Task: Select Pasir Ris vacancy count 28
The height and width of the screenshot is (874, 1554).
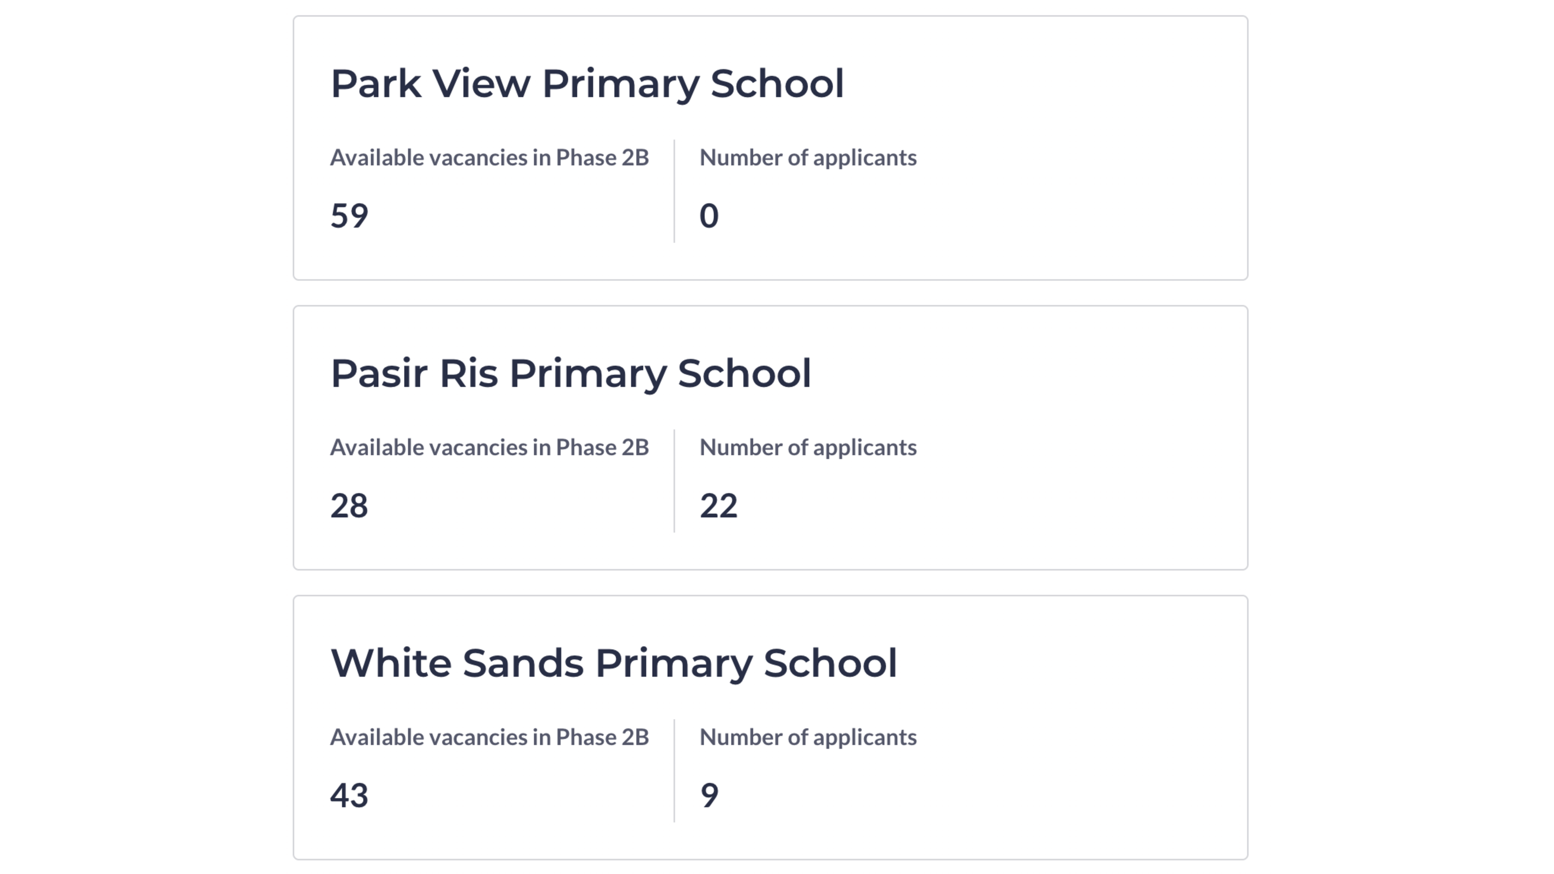Action: [x=349, y=506]
